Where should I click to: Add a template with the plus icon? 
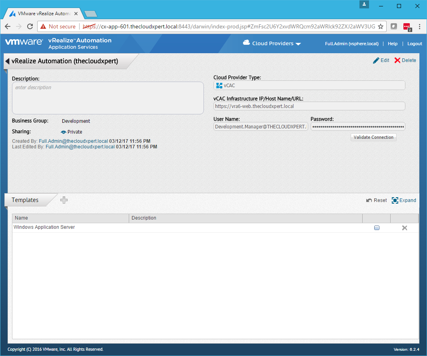click(64, 200)
